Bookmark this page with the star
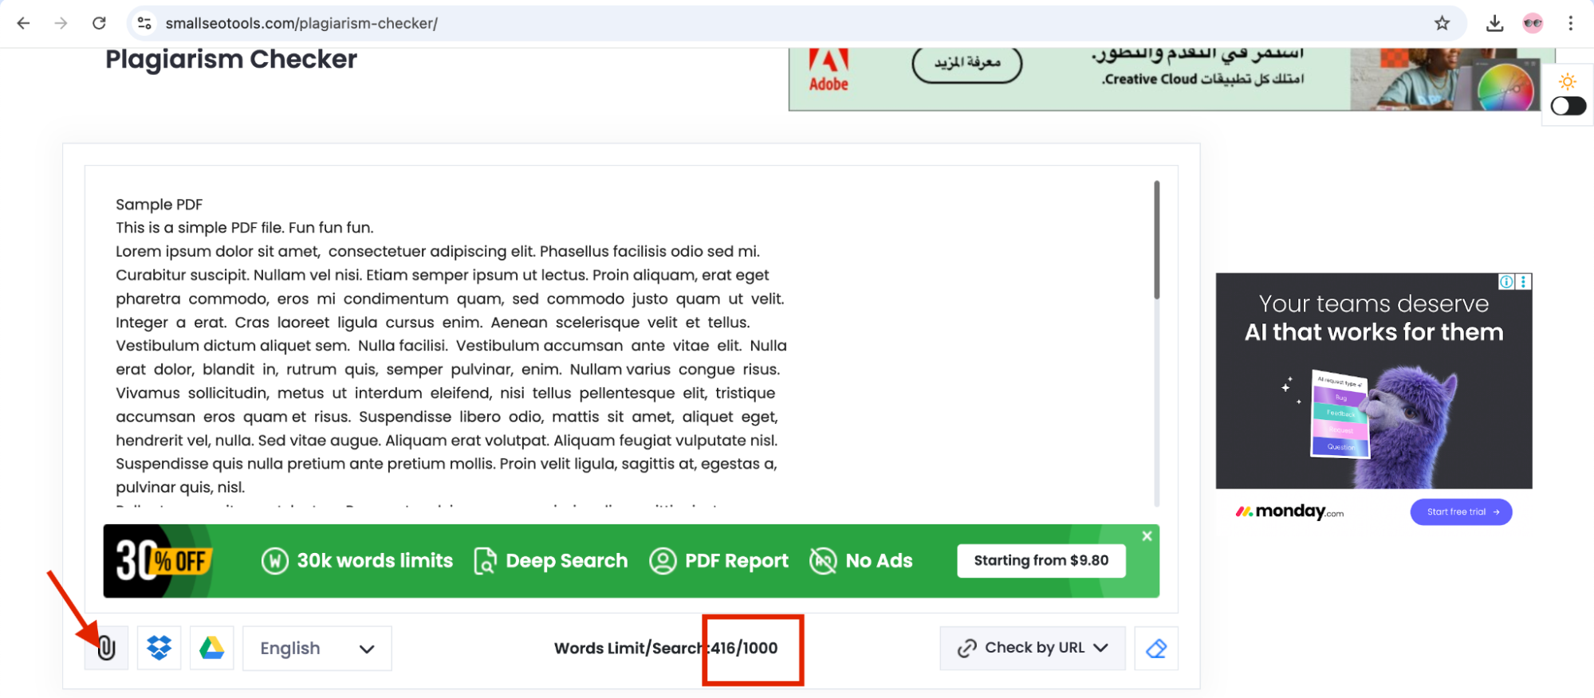Image resolution: width=1594 pixels, height=698 pixels. coord(1442,23)
